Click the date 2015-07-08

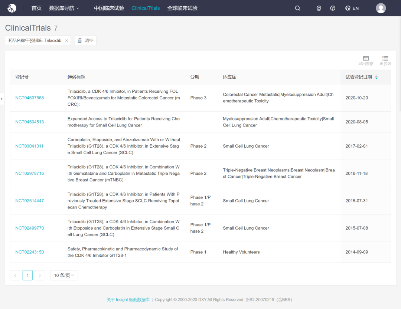357,228
